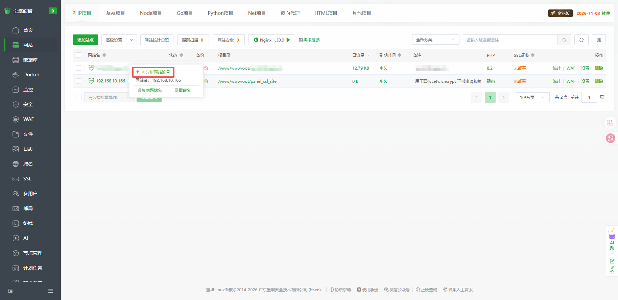This screenshot has width=618, height=300.
Task: Open the 终端 terminal icon
Action: (x=16, y=223)
